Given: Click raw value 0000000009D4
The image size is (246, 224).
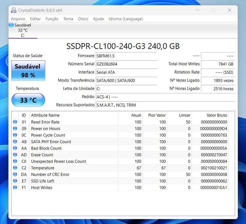Looking at the screenshot, I should point(213,129).
